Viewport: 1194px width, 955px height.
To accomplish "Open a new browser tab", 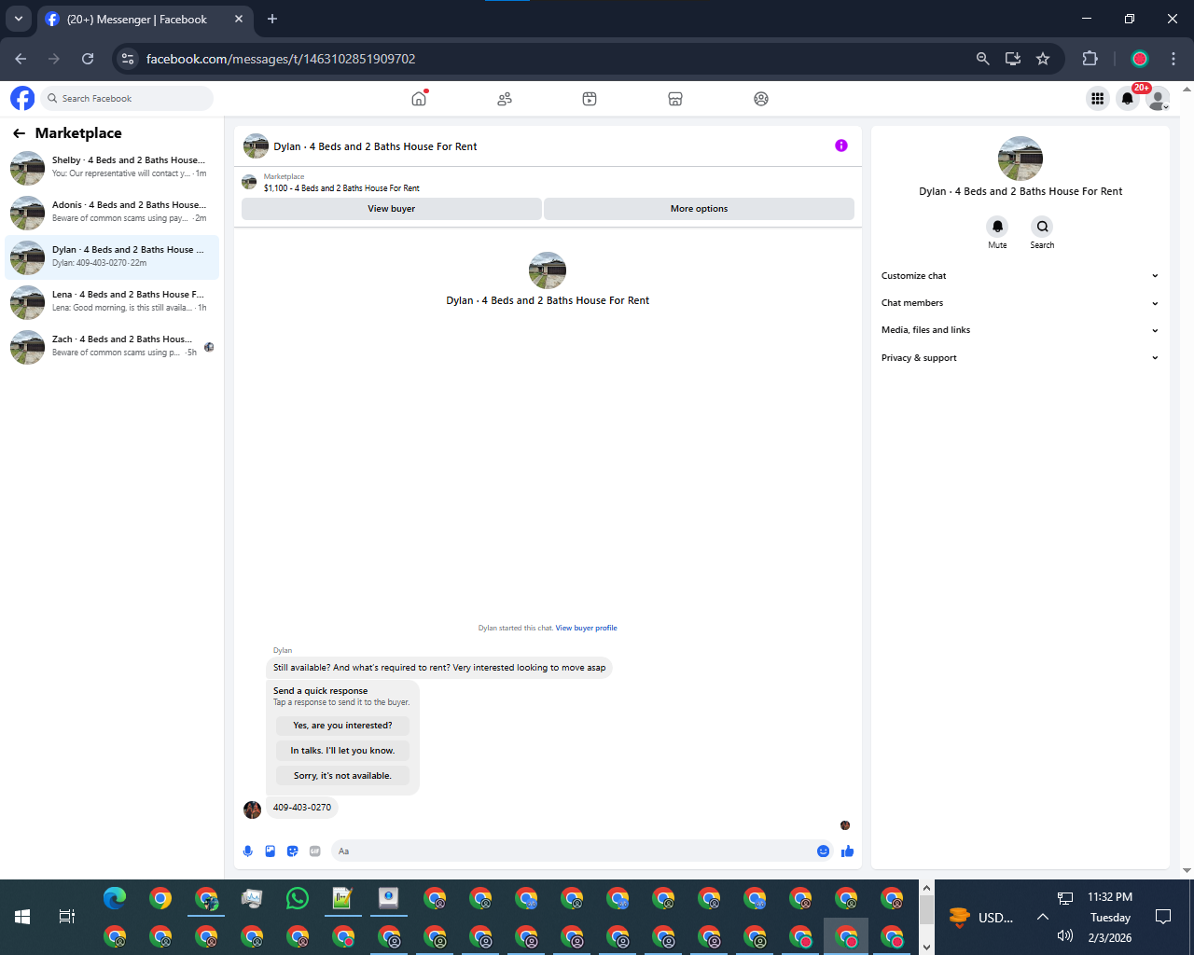I will point(272,19).
